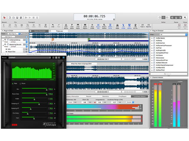Open the Find/Repair tab
The image size is (189, 141).
coord(123,96)
